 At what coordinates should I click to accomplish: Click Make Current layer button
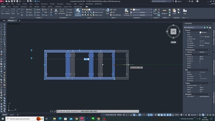click(98, 12)
